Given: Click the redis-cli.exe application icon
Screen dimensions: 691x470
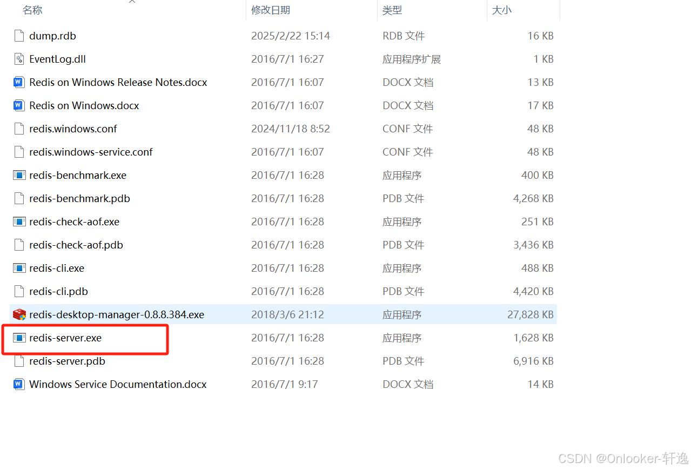Looking at the screenshot, I should click(19, 268).
